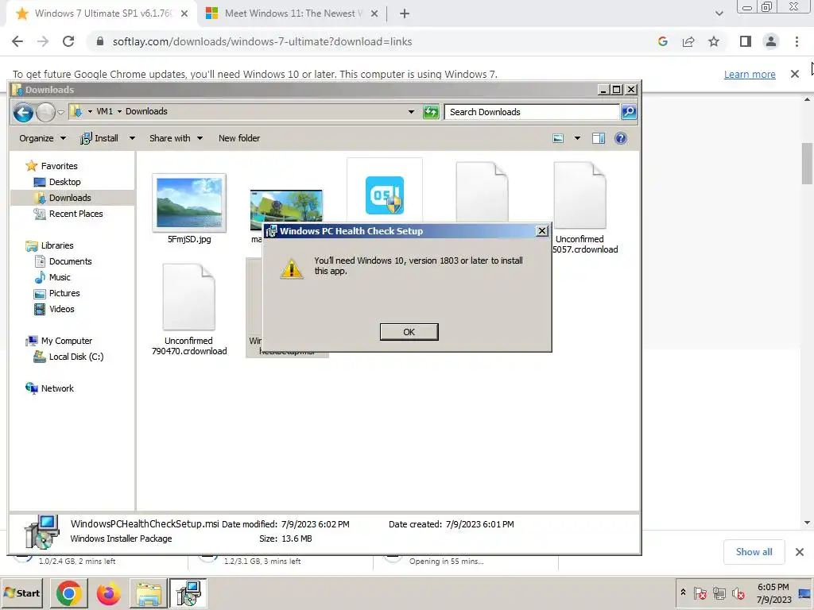
Task: Click Show all downloads button
Action: [754, 552]
